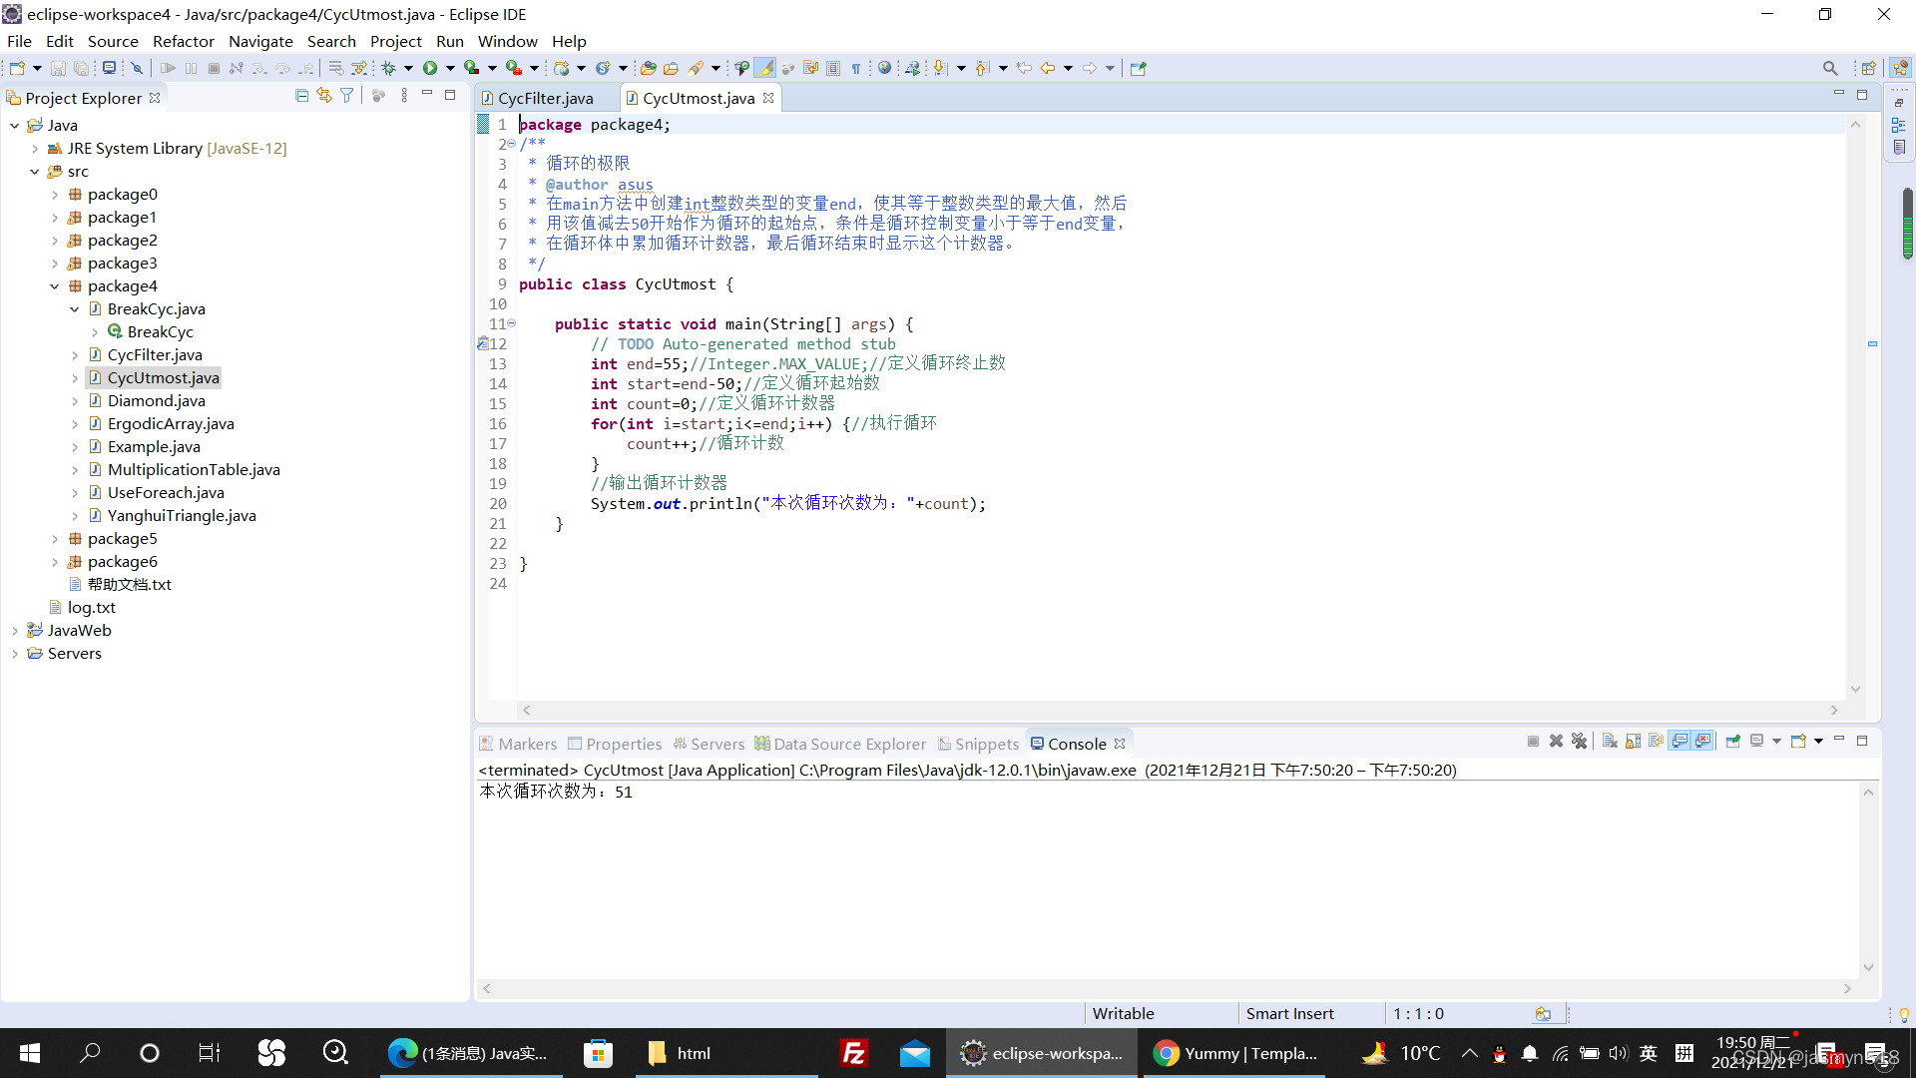This screenshot has width=1916, height=1078.
Task: Click the Pin Console icon
Action: pyautogui.click(x=1733, y=742)
